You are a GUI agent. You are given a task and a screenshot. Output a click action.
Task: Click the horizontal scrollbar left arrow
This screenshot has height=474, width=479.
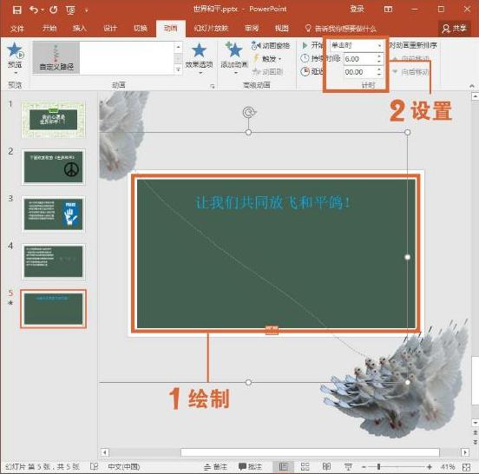pyautogui.click(x=105, y=452)
